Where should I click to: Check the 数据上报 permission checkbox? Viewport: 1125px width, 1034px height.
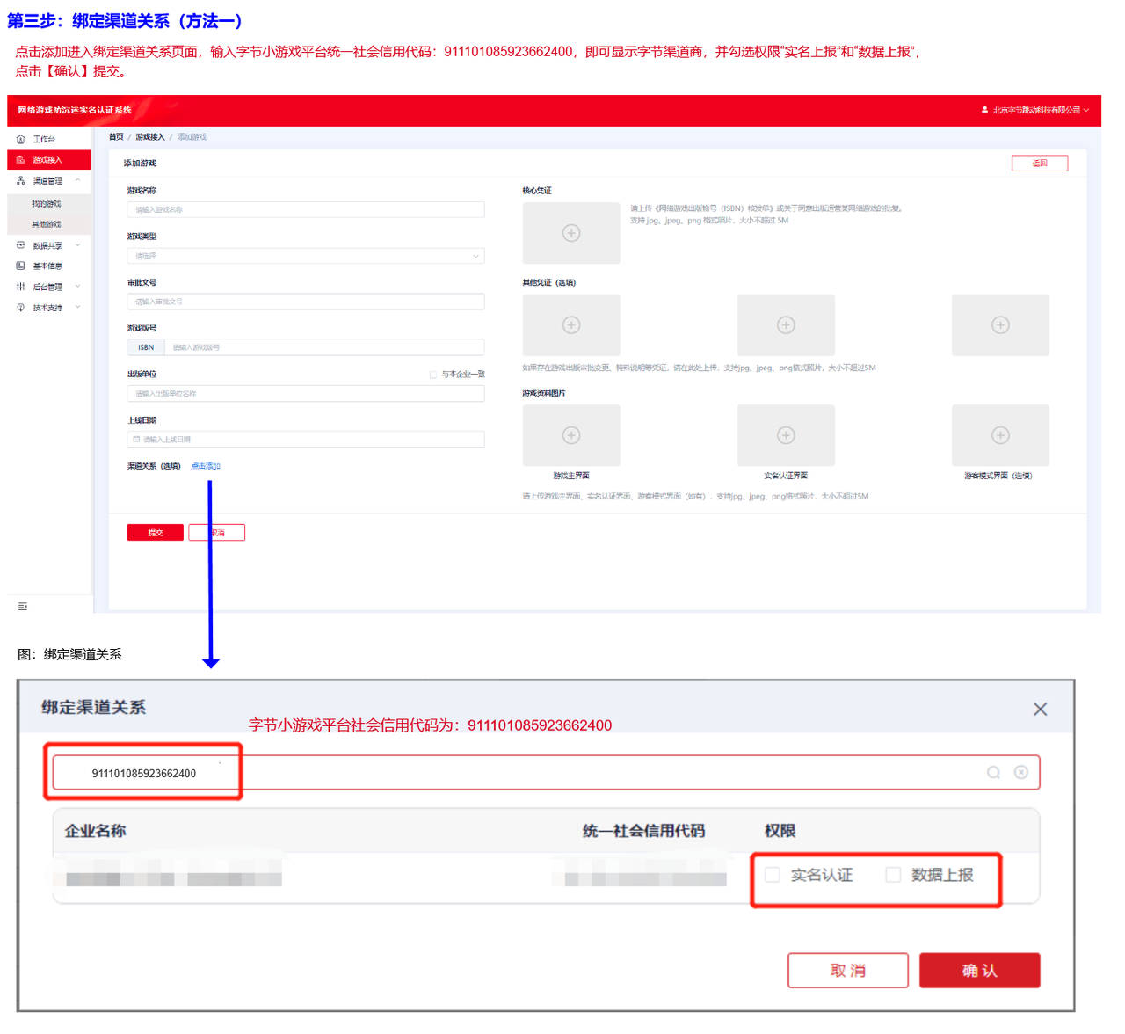coord(893,875)
